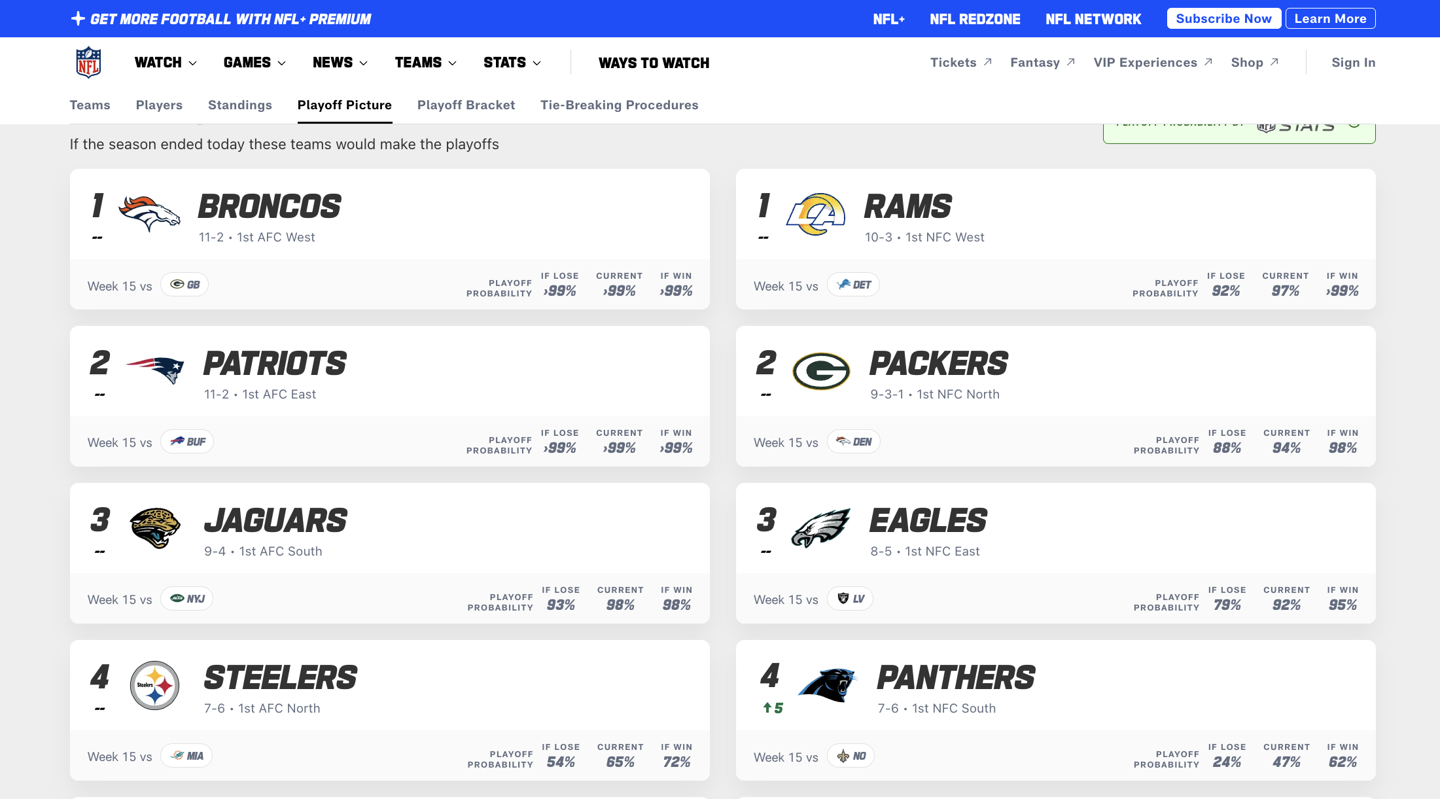Click the Learn More button
Viewport: 1440px width, 799px height.
[x=1330, y=19]
